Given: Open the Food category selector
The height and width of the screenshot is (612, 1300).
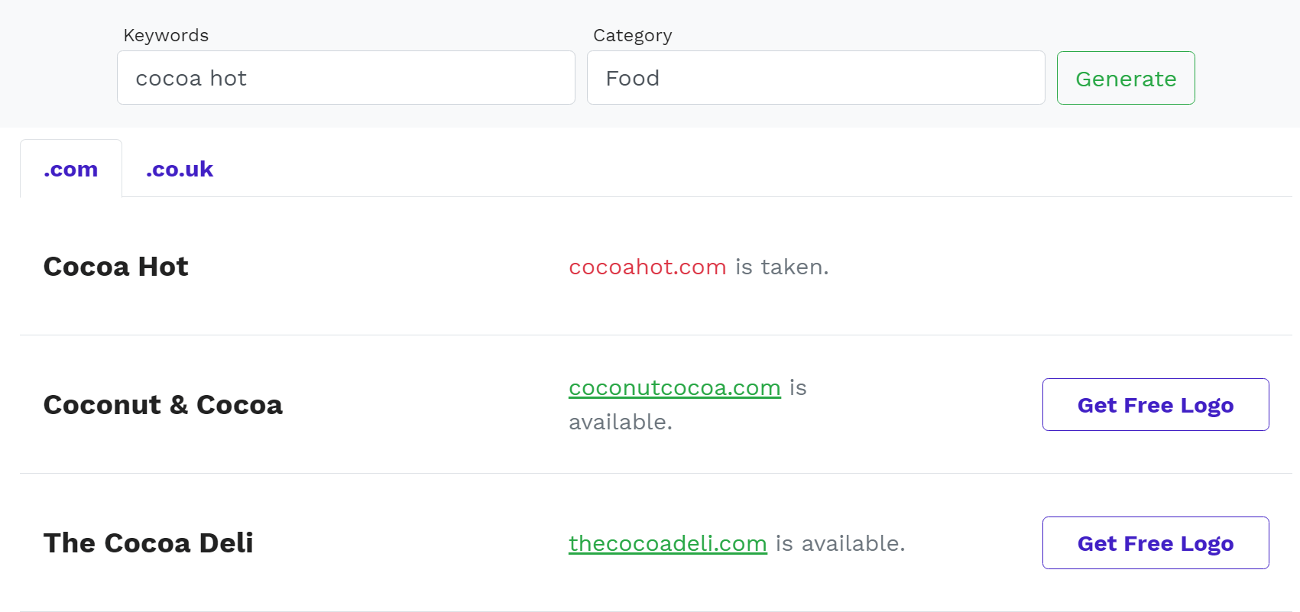Looking at the screenshot, I should (815, 77).
